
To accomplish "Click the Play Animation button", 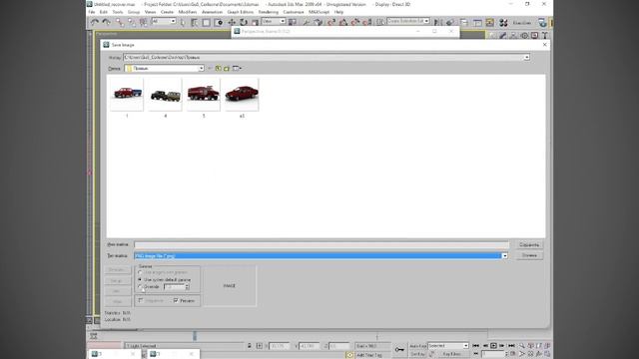I will click(493, 346).
